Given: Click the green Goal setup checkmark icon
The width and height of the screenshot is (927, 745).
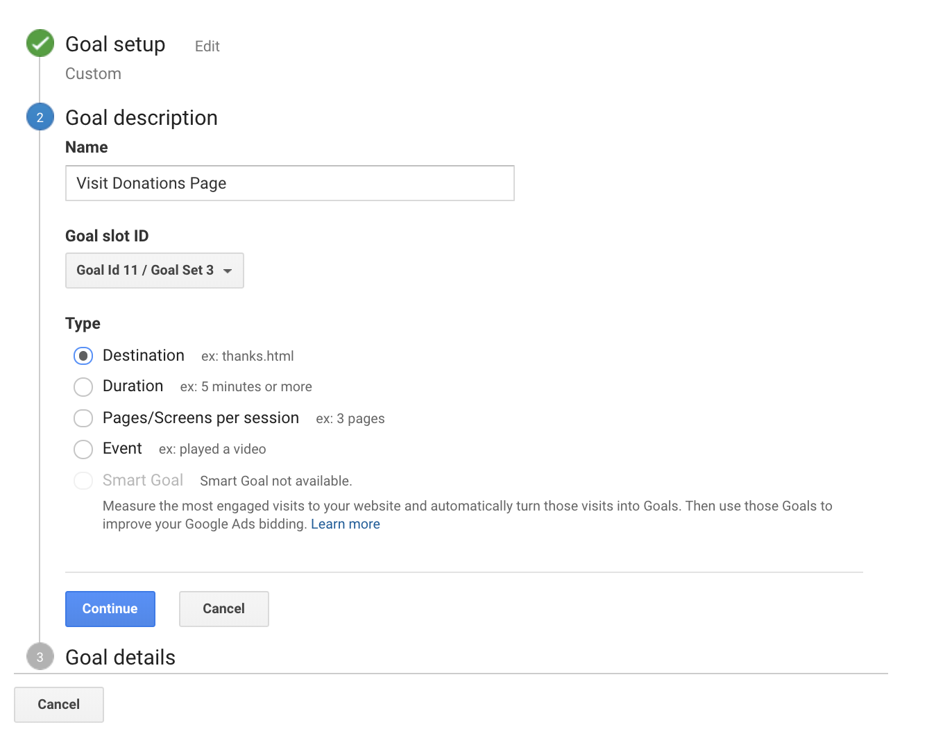Looking at the screenshot, I should tap(40, 43).
